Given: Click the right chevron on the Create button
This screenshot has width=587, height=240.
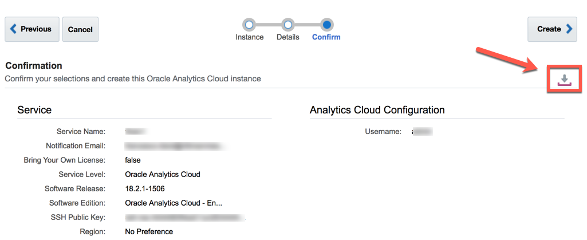Looking at the screenshot, I should tap(569, 29).
